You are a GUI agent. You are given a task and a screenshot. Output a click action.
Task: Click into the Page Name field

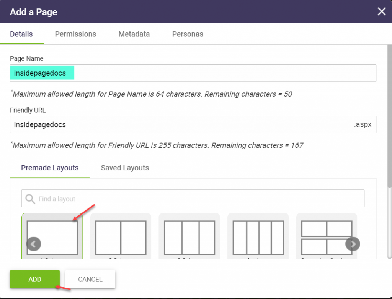[222, 73]
